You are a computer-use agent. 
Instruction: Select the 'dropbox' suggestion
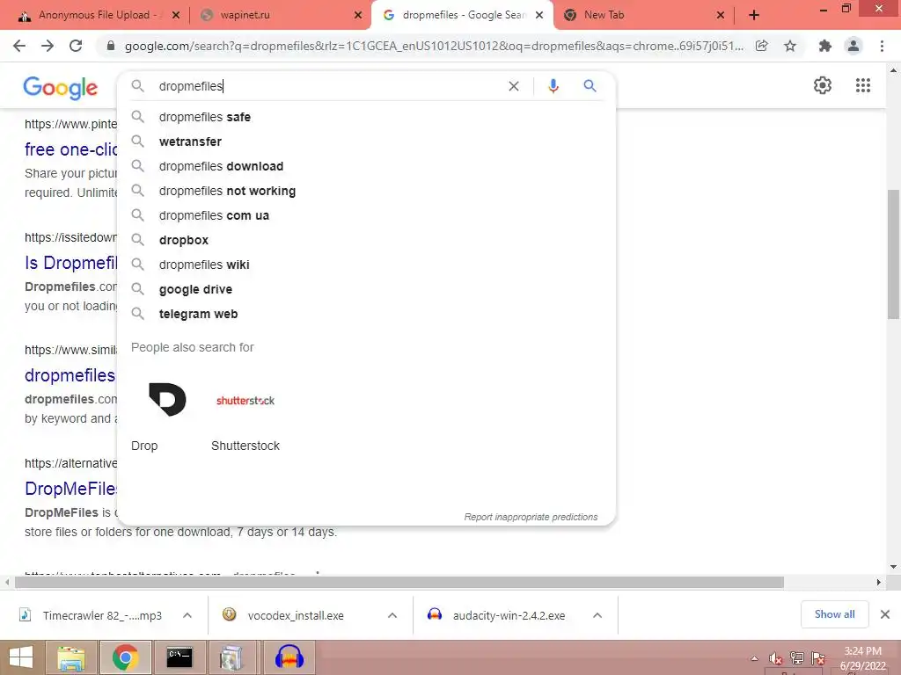[x=366, y=241]
